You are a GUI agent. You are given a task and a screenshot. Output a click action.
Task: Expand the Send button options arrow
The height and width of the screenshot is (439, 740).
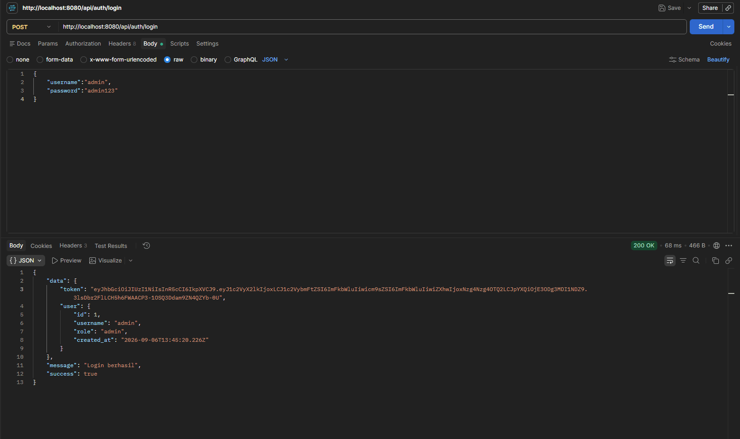pos(729,27)
